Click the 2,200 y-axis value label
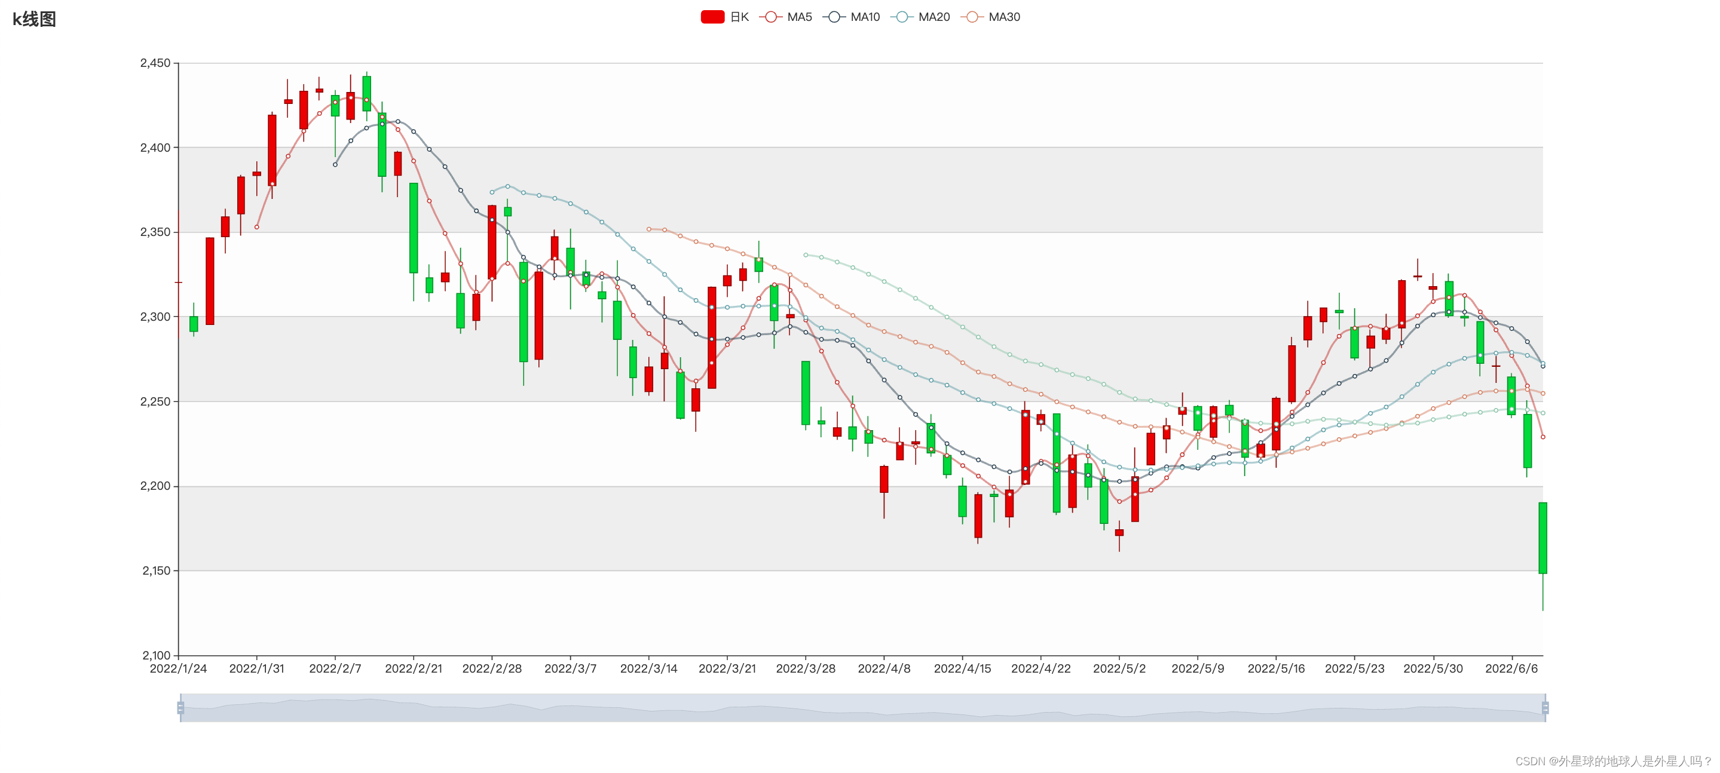 155,486
